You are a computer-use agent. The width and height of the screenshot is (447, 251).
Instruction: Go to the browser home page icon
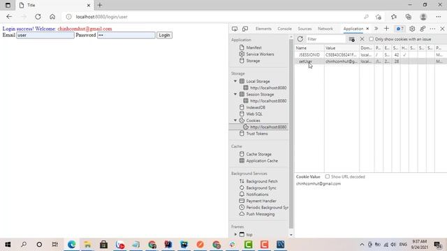52,17
